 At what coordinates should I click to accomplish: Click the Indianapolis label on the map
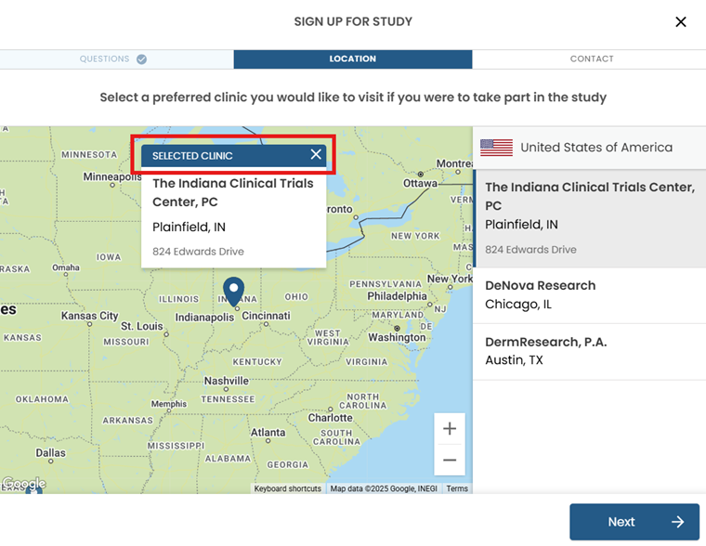click(204, 318)
